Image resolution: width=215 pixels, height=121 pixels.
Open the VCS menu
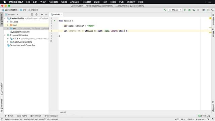[x=121, y=2]
